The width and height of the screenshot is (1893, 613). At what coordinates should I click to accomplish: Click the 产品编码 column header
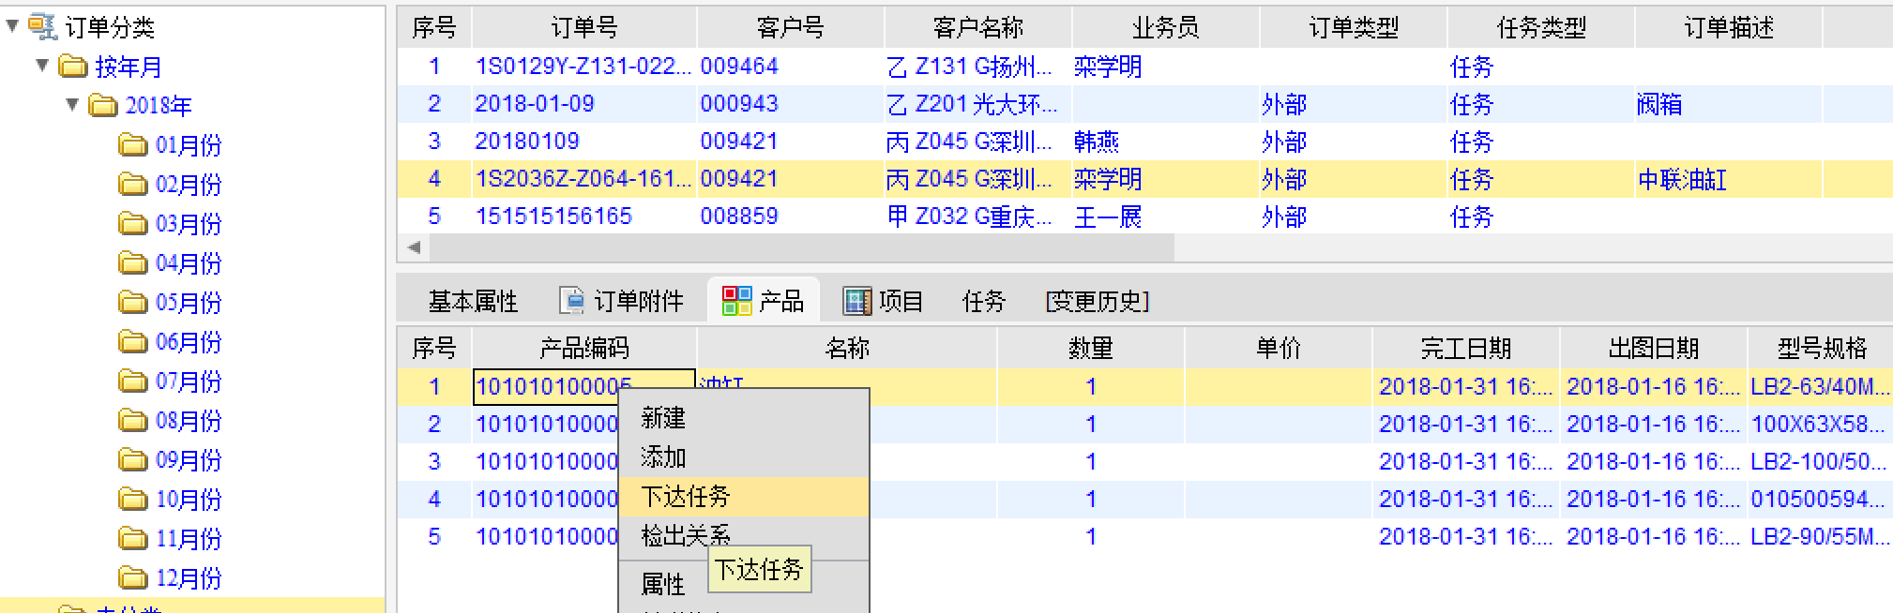(x=583, y=349)
